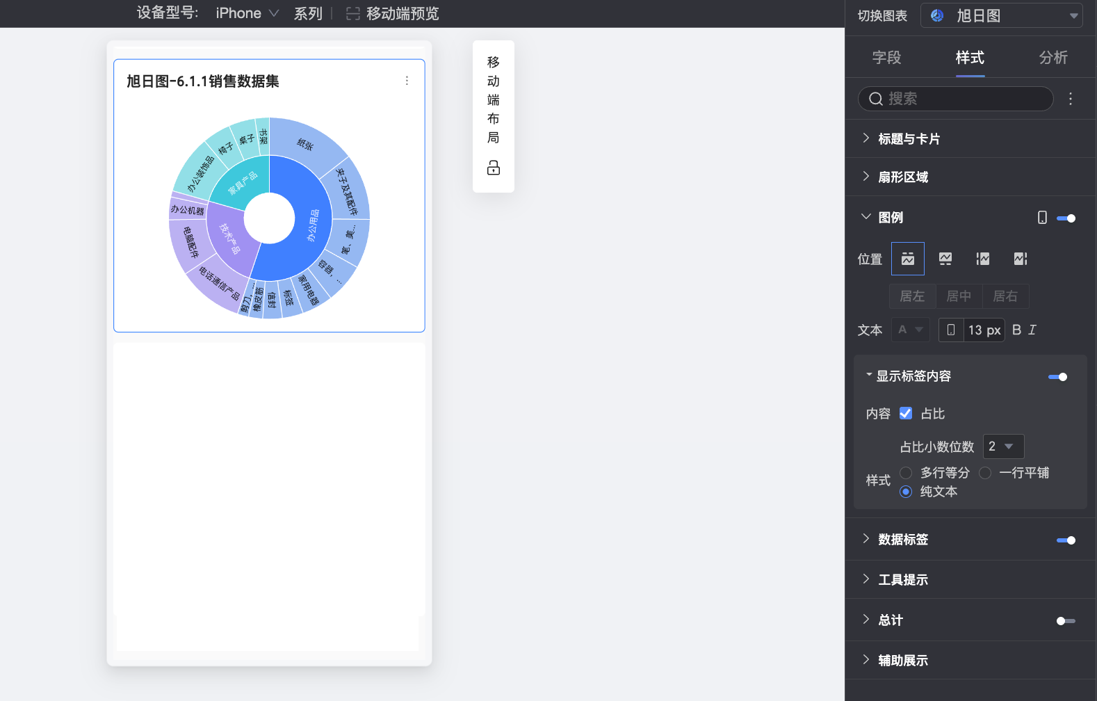Click the 系列 label in the top bar

pyautogui.click(x=308, y=13)
